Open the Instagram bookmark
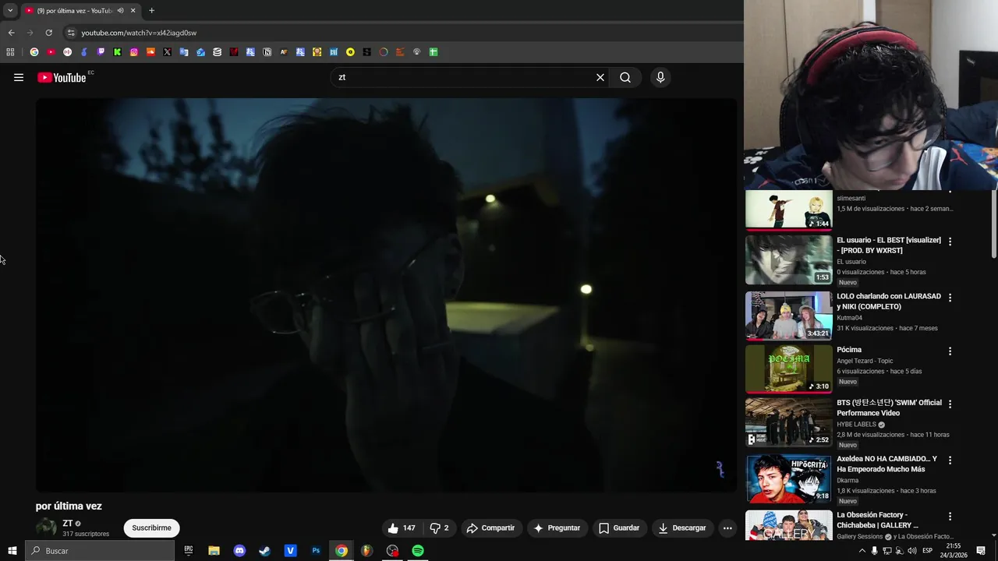 pyautogui.click(x=134, y=52)
